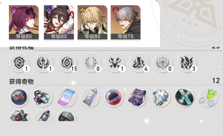View the dark dice curio
223x136 pixels.
tap(66, 115)
